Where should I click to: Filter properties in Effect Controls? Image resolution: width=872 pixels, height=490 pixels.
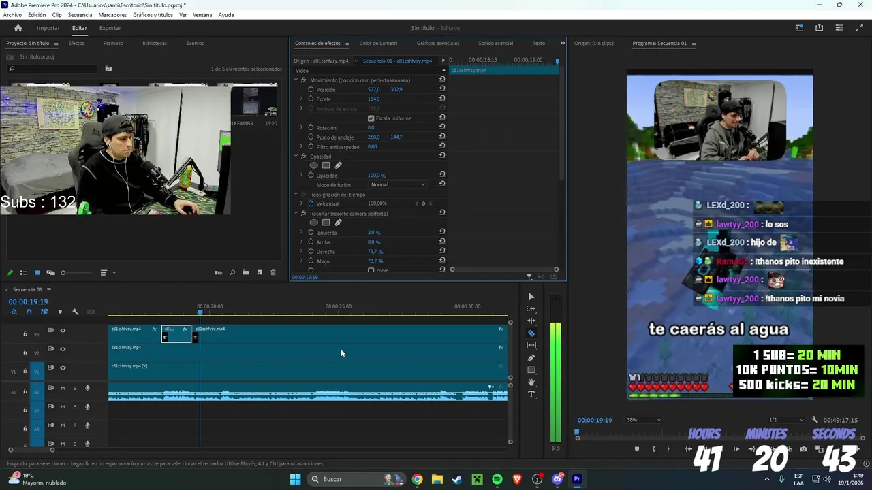pos(529,277)
